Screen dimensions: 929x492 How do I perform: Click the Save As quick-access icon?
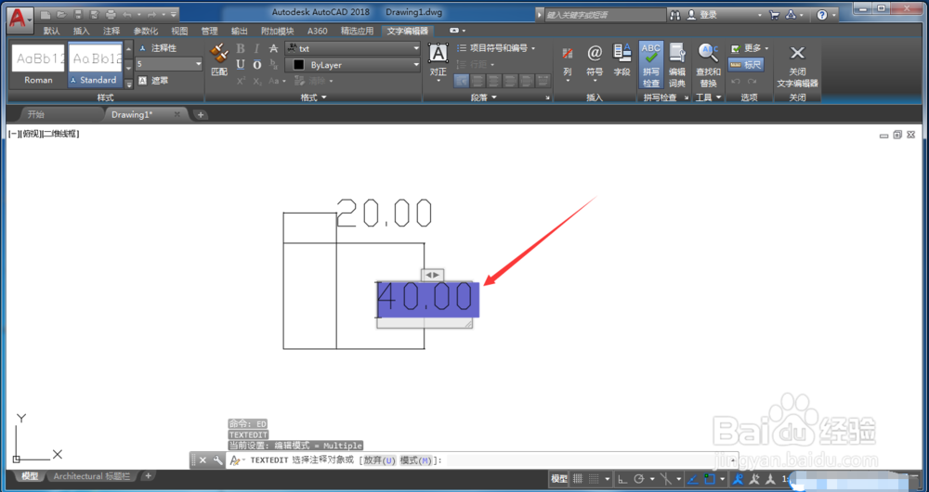pyautogui.click(x=94, y=15)
